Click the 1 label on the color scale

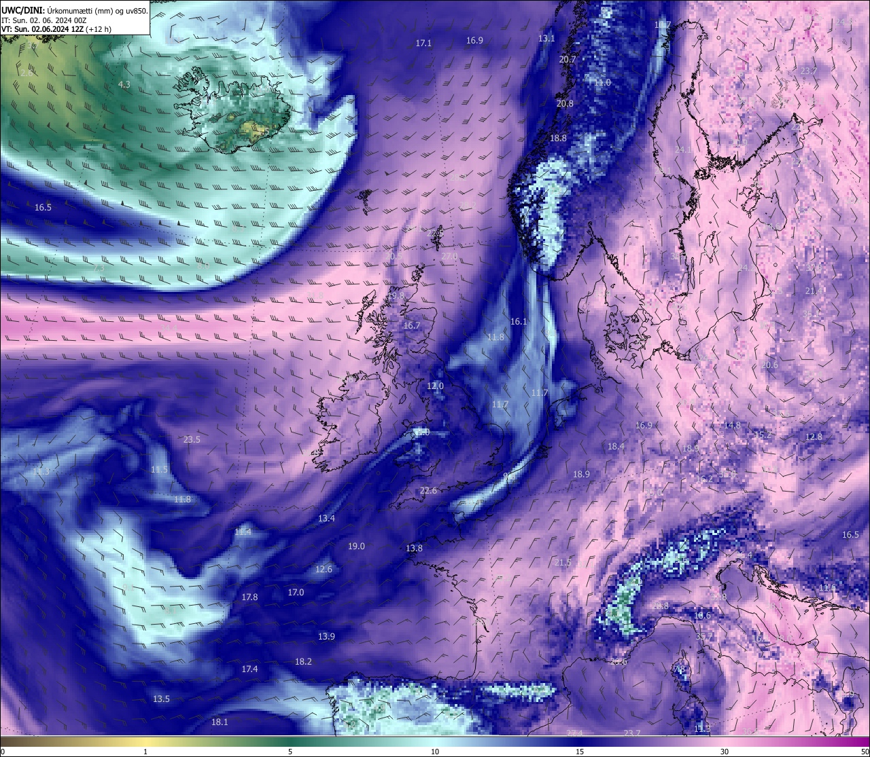pyautogui.click(x=145, y=752)
